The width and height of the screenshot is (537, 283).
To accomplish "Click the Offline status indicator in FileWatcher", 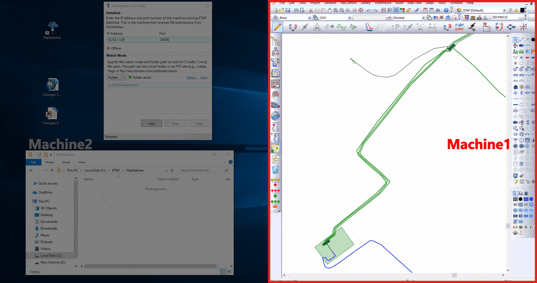I will [108, 48].
